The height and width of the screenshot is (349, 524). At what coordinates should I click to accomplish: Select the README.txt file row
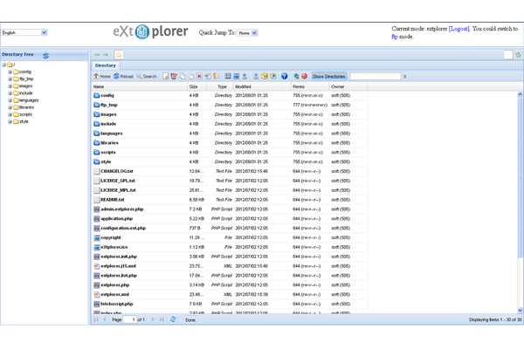pos(113,200)
